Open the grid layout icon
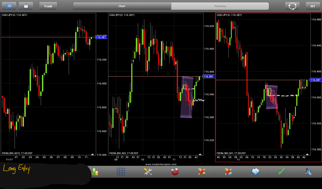This screenshot has width=322, height=189. tap(121, 172)
